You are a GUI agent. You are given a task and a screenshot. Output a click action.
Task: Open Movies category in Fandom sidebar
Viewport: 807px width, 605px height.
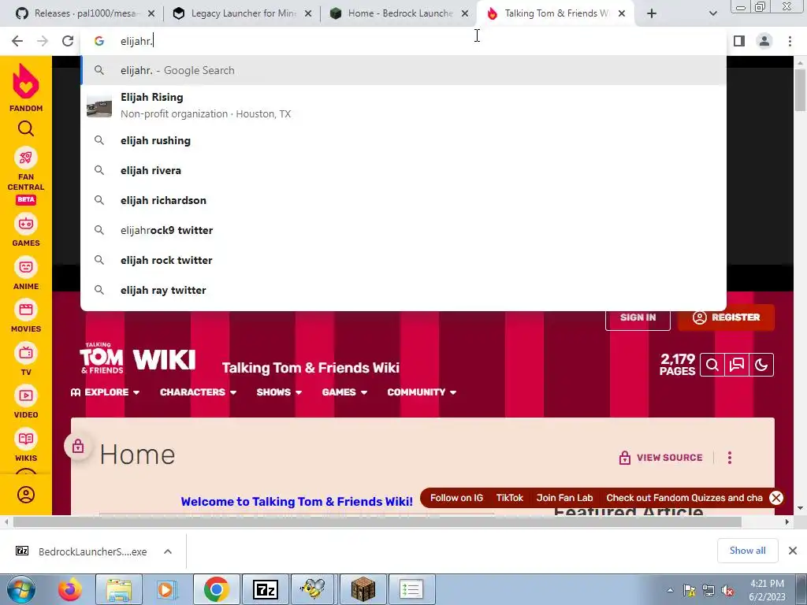[x=26, y=317]
